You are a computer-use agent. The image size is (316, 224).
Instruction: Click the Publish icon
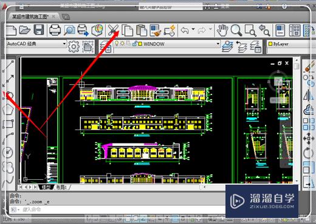tap(83, 30)
